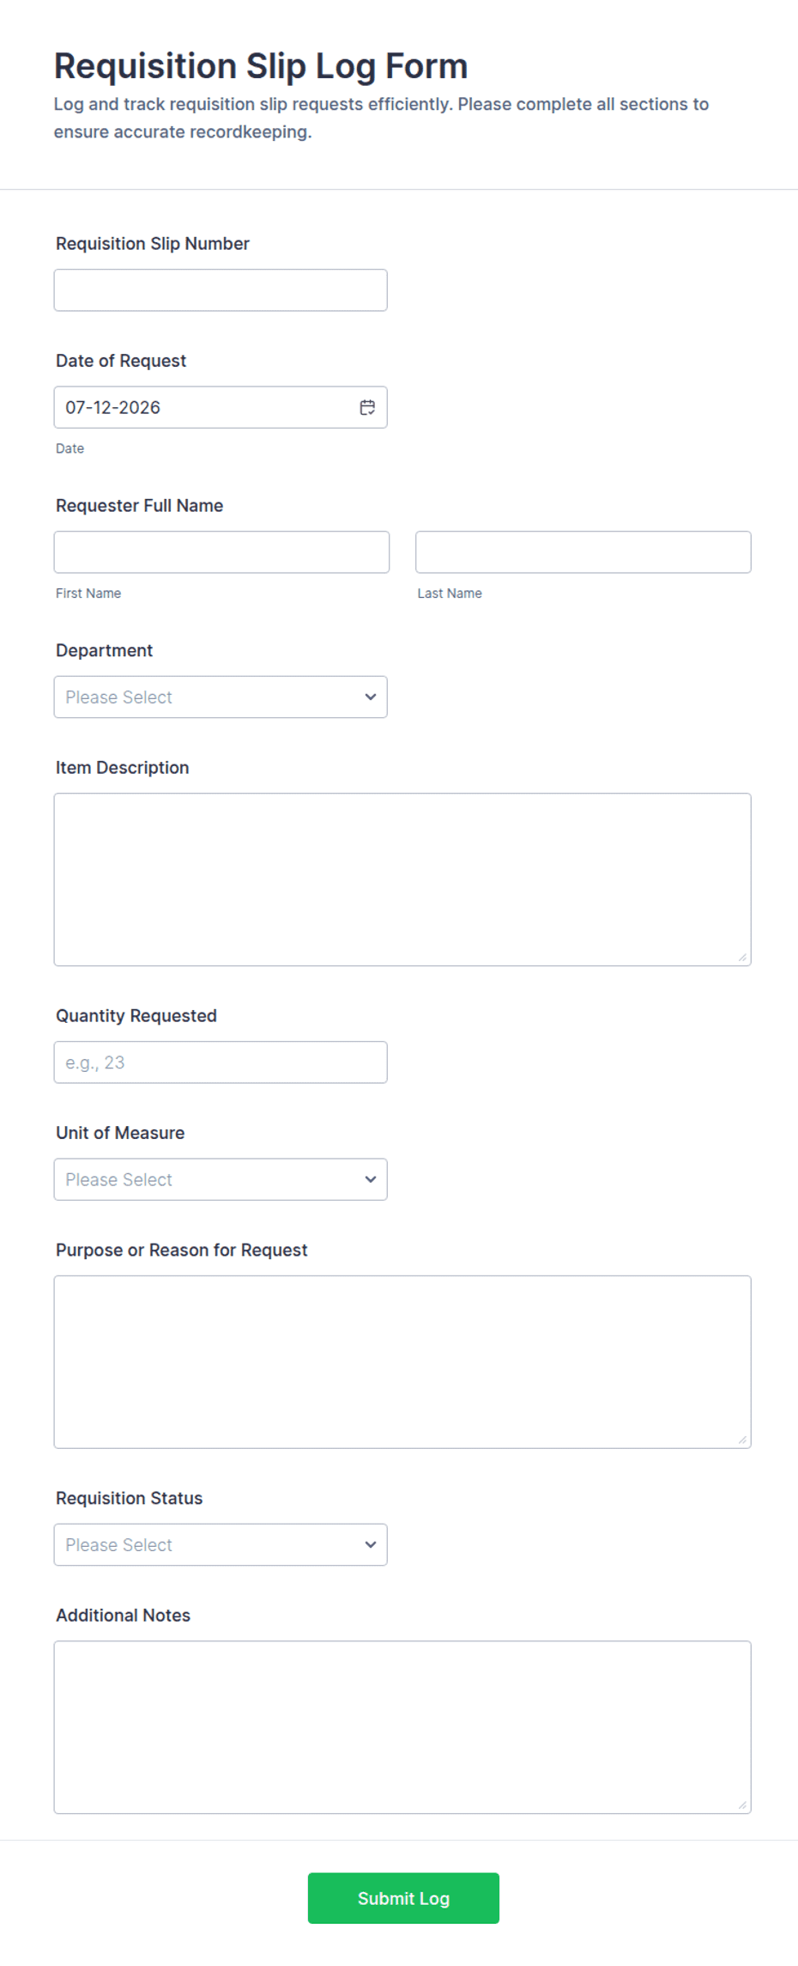Click the Requisition Status chevron arrow
The height and width of the screenshot is (1966, 798).
click(x=371, y=1544)
